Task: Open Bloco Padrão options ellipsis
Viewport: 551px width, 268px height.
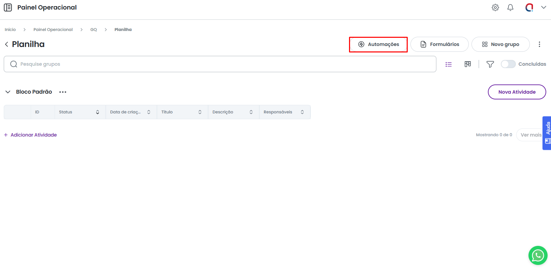Action: 63,92
